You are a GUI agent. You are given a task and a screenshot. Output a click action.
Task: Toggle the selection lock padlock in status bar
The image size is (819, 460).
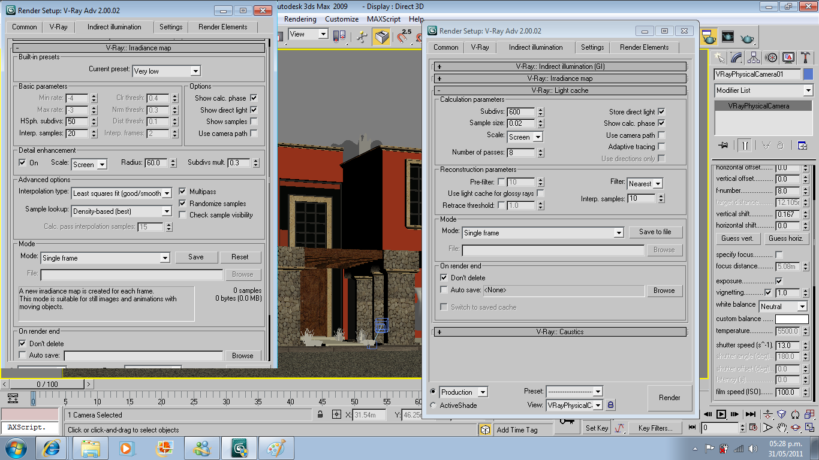[321, 414]
